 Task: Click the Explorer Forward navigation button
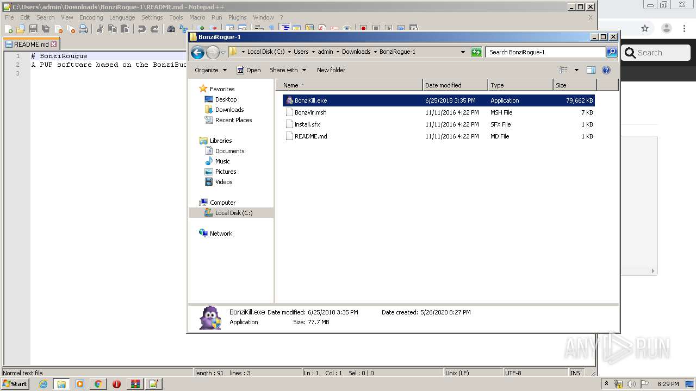[213, 52]
